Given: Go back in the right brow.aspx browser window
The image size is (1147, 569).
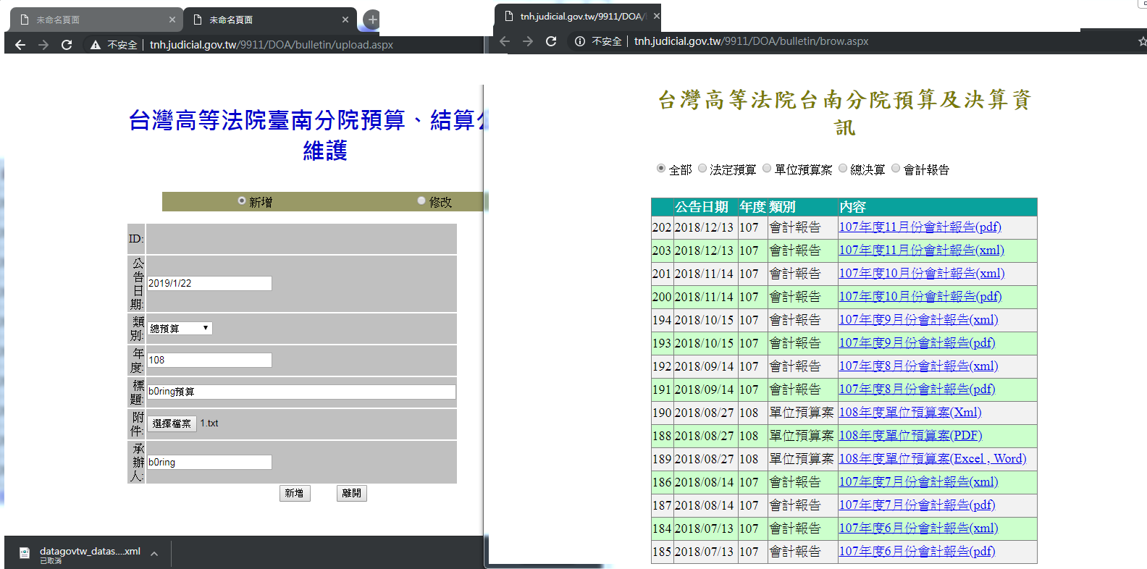Looking at the screenshot, I should (505, 41).
